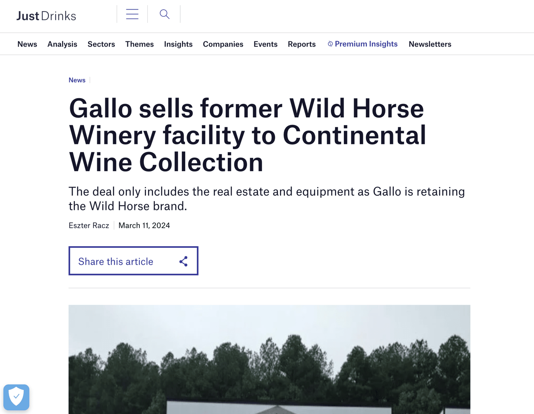This screenshot has width=534, height=414.
Task: Open the blue shield privacy badge
Action: (x=16, y=397)
